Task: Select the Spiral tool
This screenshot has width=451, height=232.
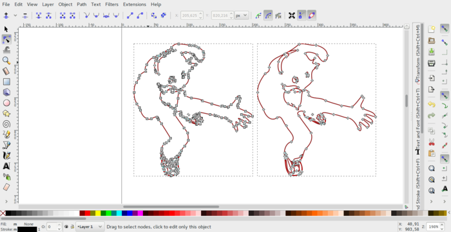Action: point(6,124)
